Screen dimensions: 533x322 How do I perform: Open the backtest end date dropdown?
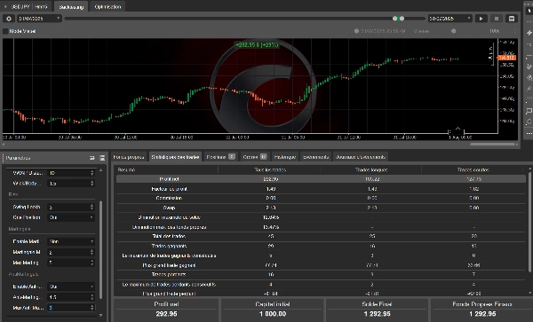click(450, 19)
